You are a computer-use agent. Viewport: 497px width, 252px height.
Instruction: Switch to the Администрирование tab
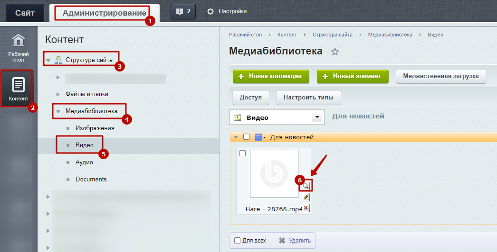pyautogui.click(x=104, y=13)
